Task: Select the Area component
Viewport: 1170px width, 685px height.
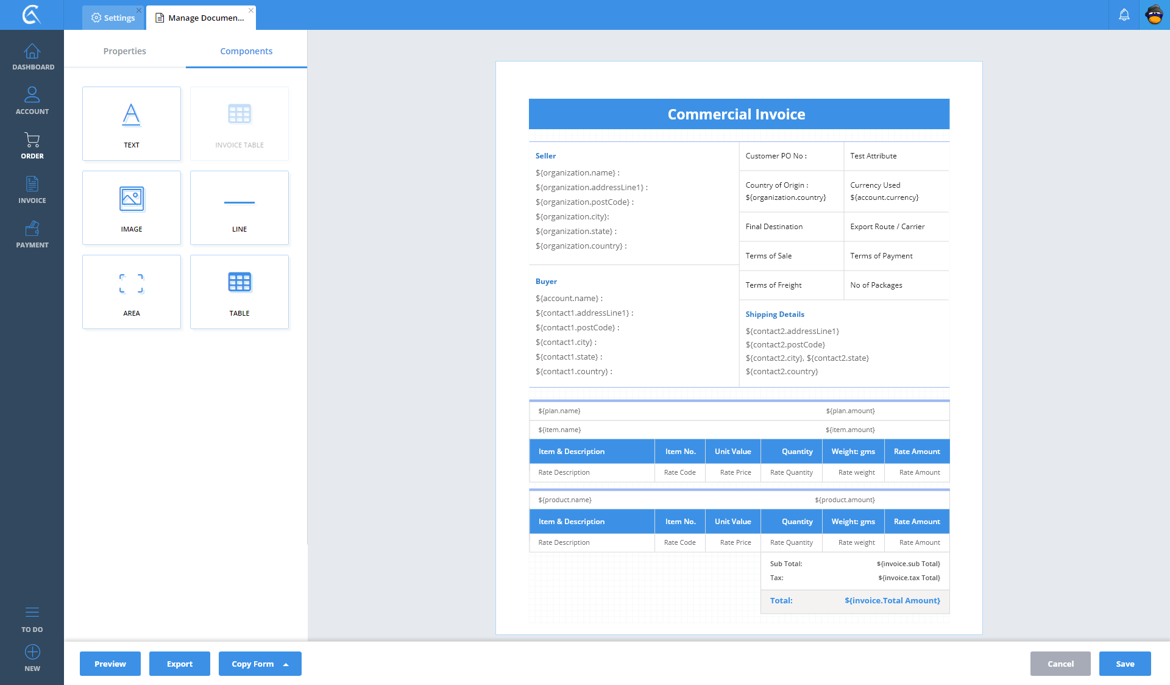Action: point(131,292)
